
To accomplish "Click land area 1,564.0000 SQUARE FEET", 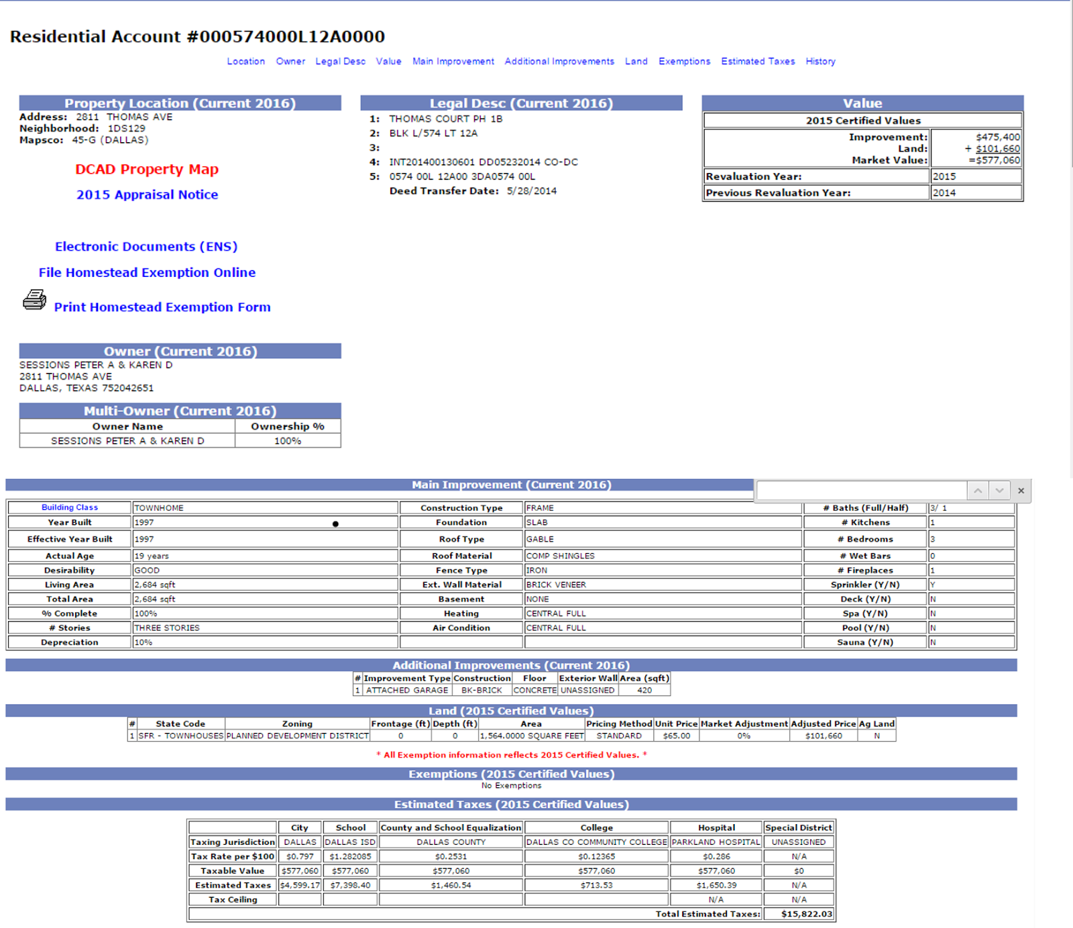I will coord(531,736).
